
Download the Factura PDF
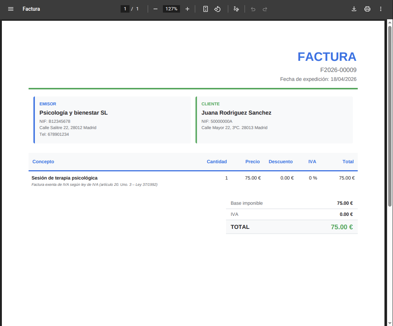tap(354, 9)
